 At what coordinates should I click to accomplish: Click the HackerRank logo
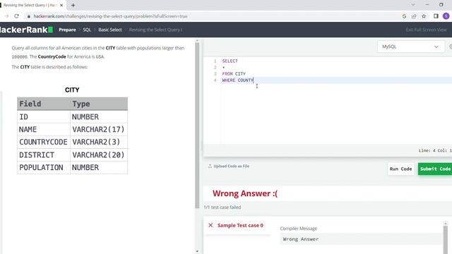point(26,30)
